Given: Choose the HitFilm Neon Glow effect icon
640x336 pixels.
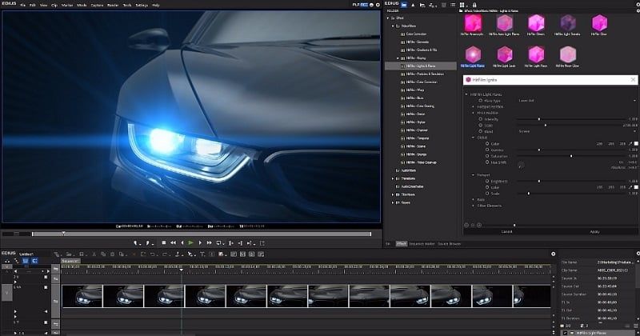Looking at the screenshot, I should point(569,54).
